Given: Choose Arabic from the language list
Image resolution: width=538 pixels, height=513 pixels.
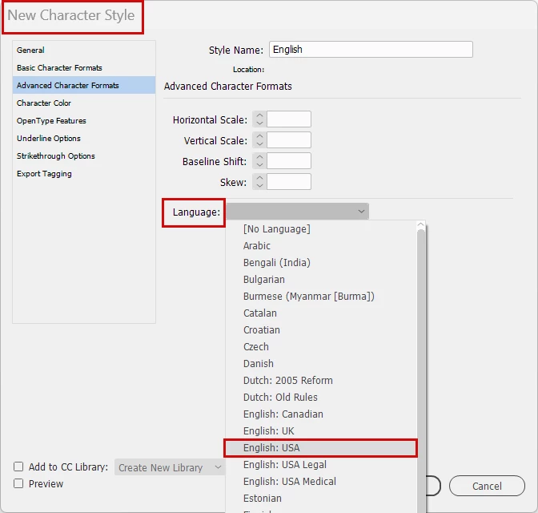Looking at the screenshot, I should tap(321, 245).
